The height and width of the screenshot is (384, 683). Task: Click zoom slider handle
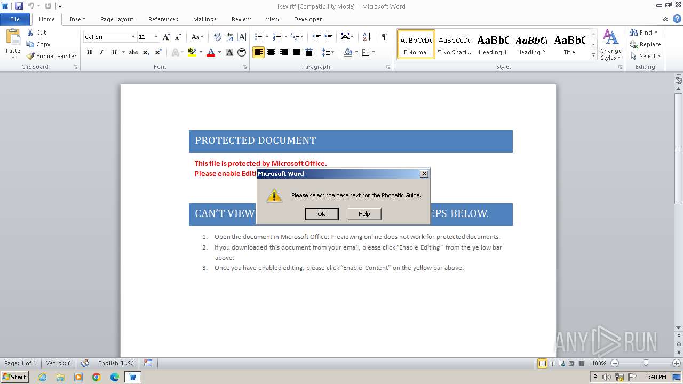click(646, 363)
